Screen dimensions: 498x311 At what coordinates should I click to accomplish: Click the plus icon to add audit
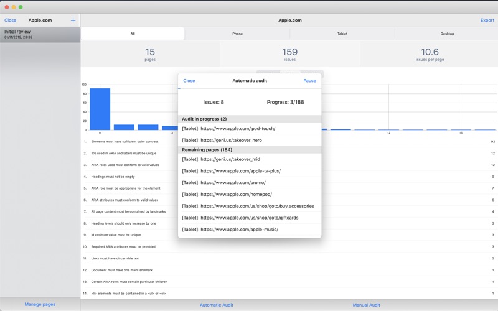pyautogui.click(x=73, y=21)
